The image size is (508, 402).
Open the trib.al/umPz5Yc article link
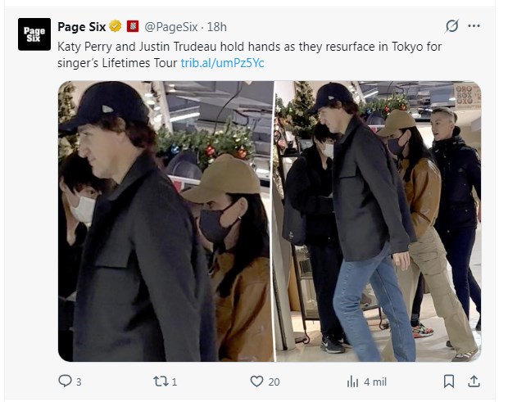tap(222, 62)
